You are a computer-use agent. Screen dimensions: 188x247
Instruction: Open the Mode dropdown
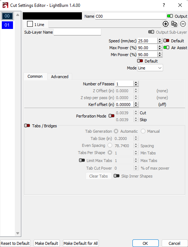(x=150, y=68)
